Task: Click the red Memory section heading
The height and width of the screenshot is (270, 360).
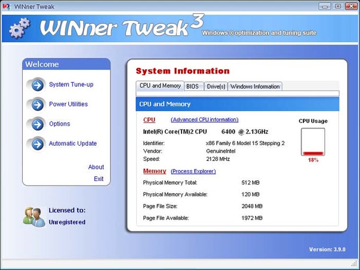Action: point(155,172)
